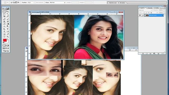Hide the Background layer eye icon
The height and width of the screenshot is (95, 169).
point(140,15)
